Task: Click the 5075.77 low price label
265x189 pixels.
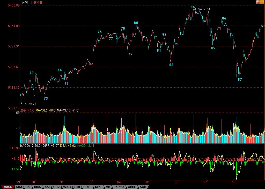Action: click(30, 104)
